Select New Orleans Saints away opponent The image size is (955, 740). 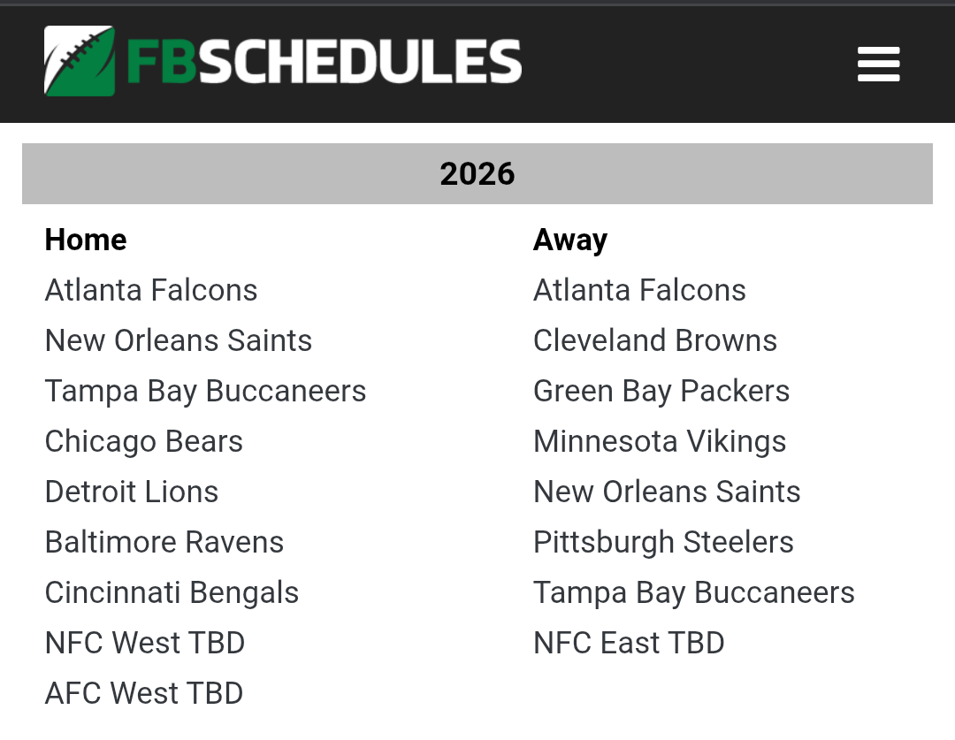click(667, 492)
